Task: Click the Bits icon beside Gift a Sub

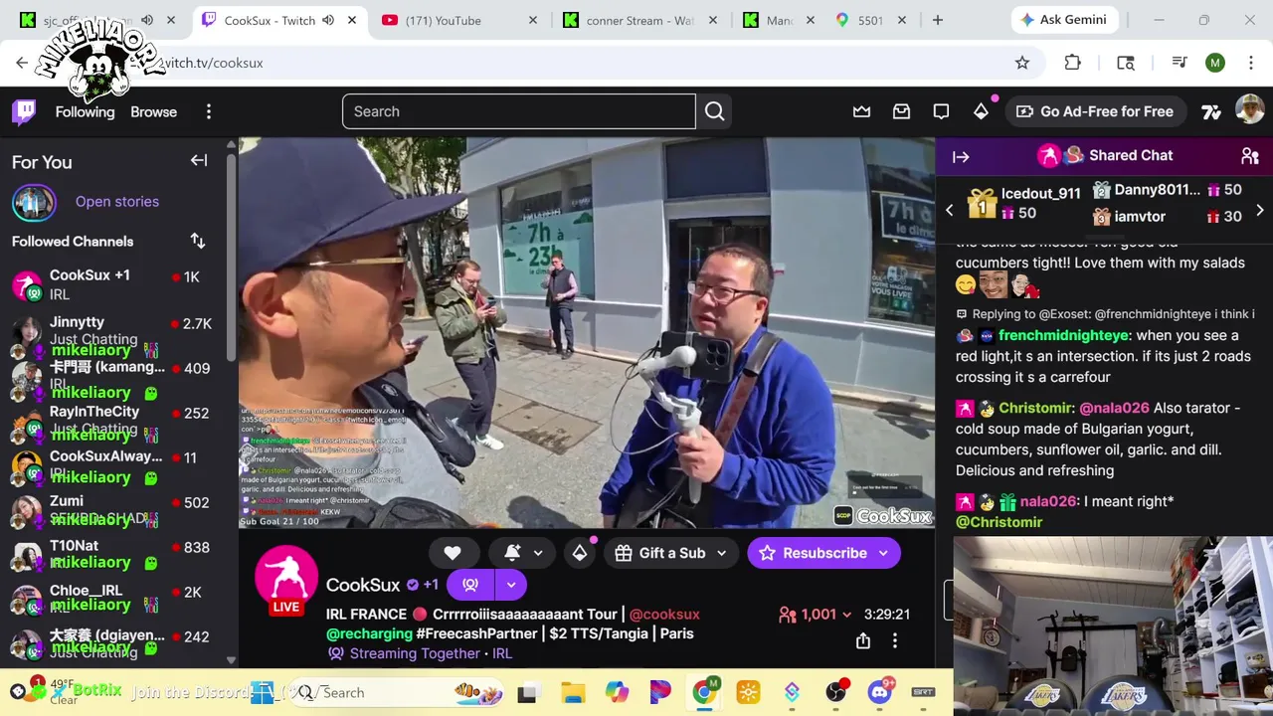Action: 580,553
